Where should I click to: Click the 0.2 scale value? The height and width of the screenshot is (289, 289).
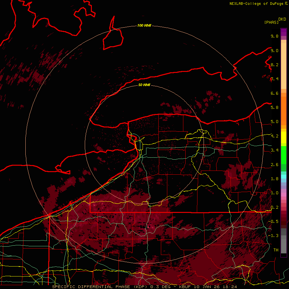[x=275, y=207]
